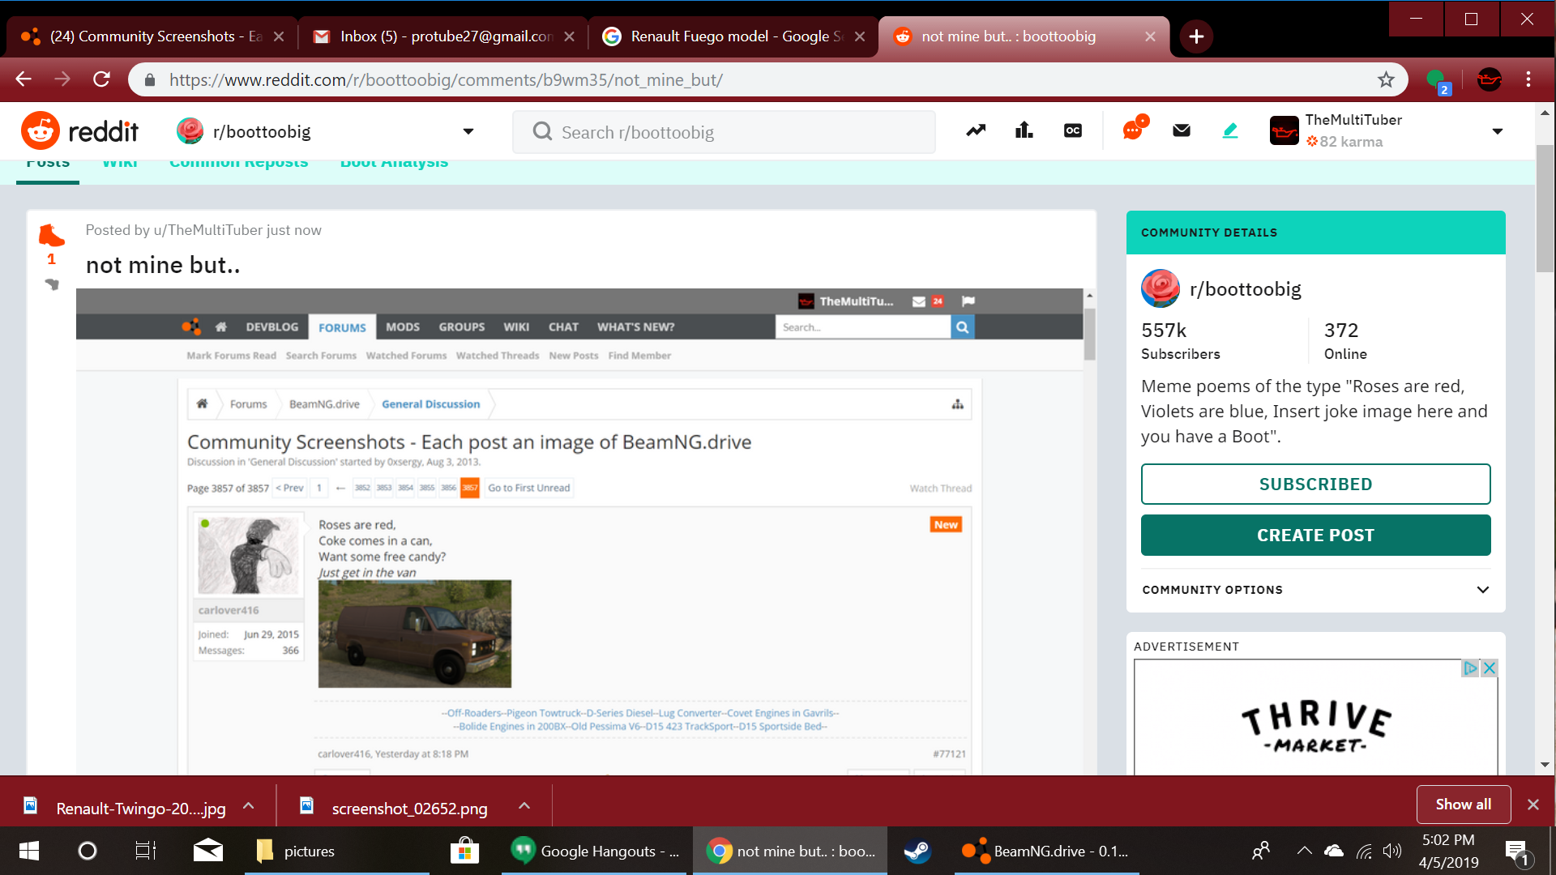1556x875 pixels.
Task: Open the All bar-chart icon
Action: 1024,130
